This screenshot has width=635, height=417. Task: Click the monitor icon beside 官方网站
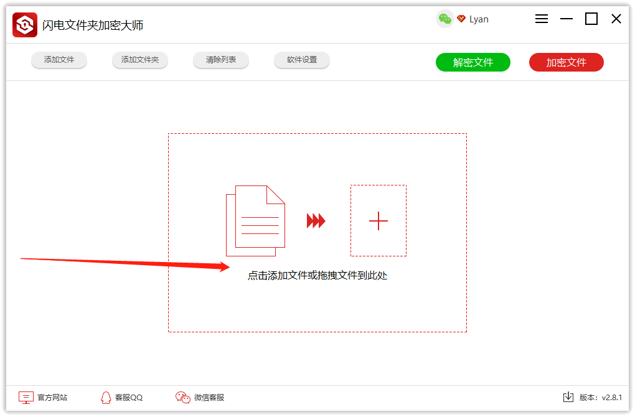[x=26, y=398]
